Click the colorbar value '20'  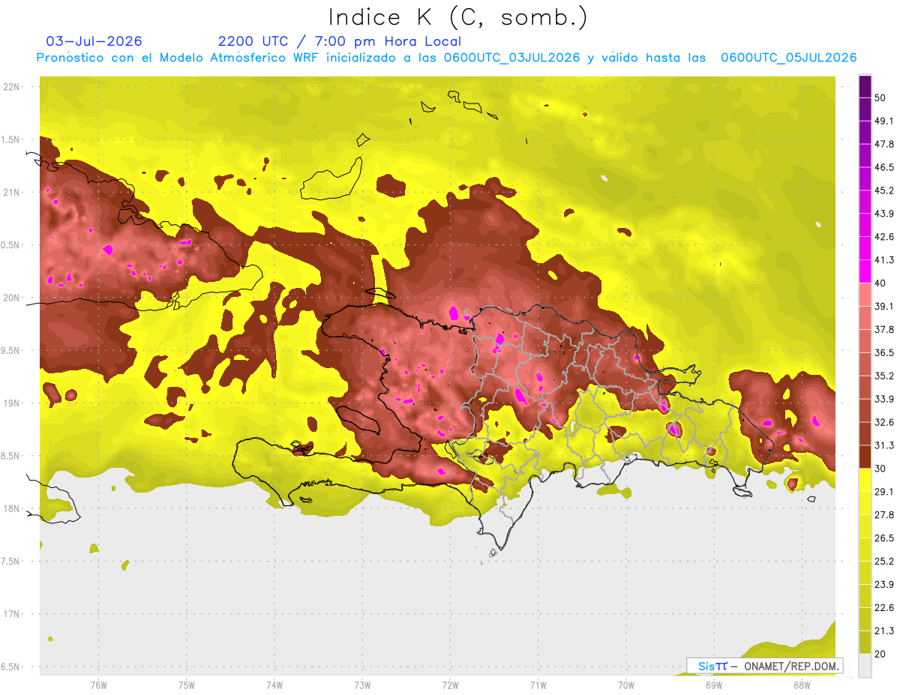tap(880, 655)
